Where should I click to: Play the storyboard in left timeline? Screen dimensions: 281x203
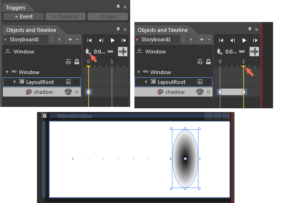112,40
